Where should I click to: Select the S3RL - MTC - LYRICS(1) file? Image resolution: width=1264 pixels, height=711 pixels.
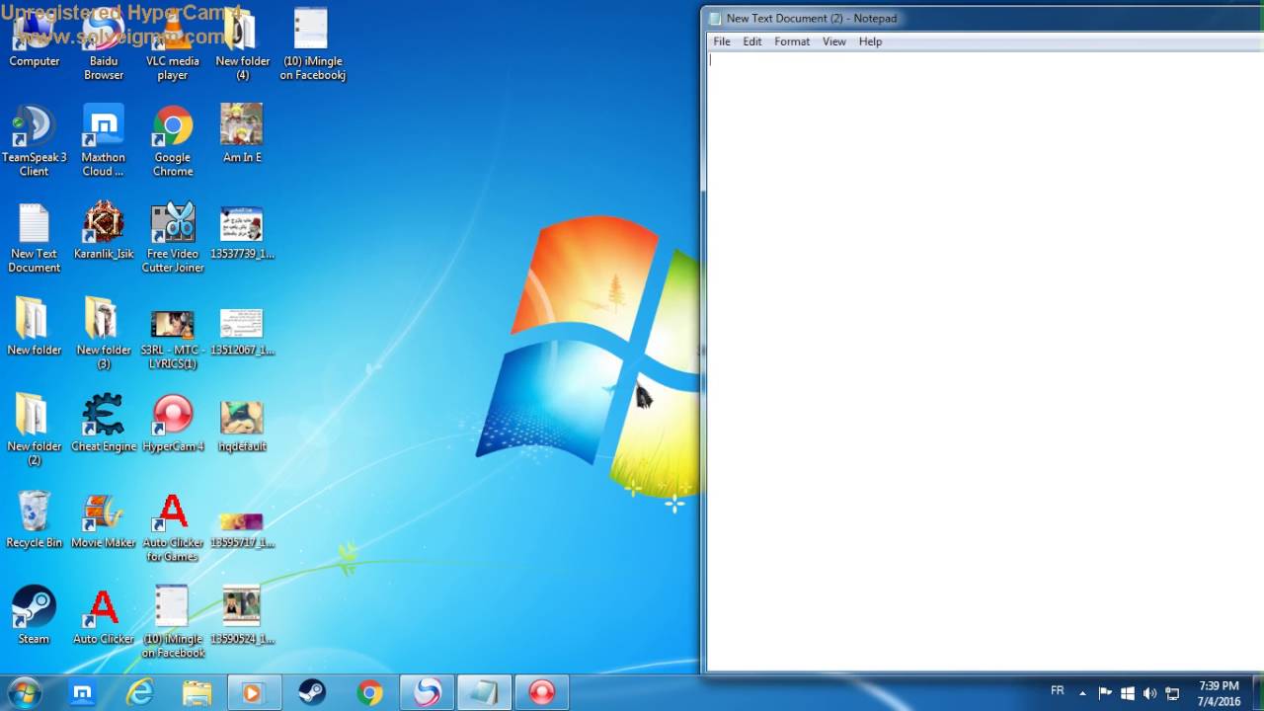173,340
